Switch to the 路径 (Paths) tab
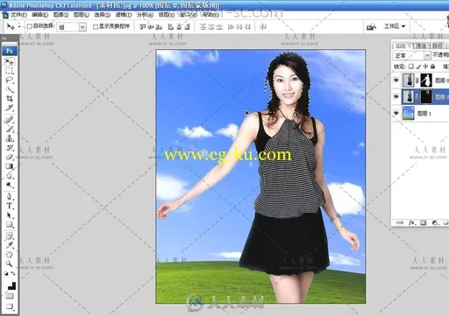The image size is (449, 316). 438,46
